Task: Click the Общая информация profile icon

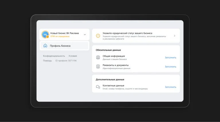Action: tap(98, 57)
